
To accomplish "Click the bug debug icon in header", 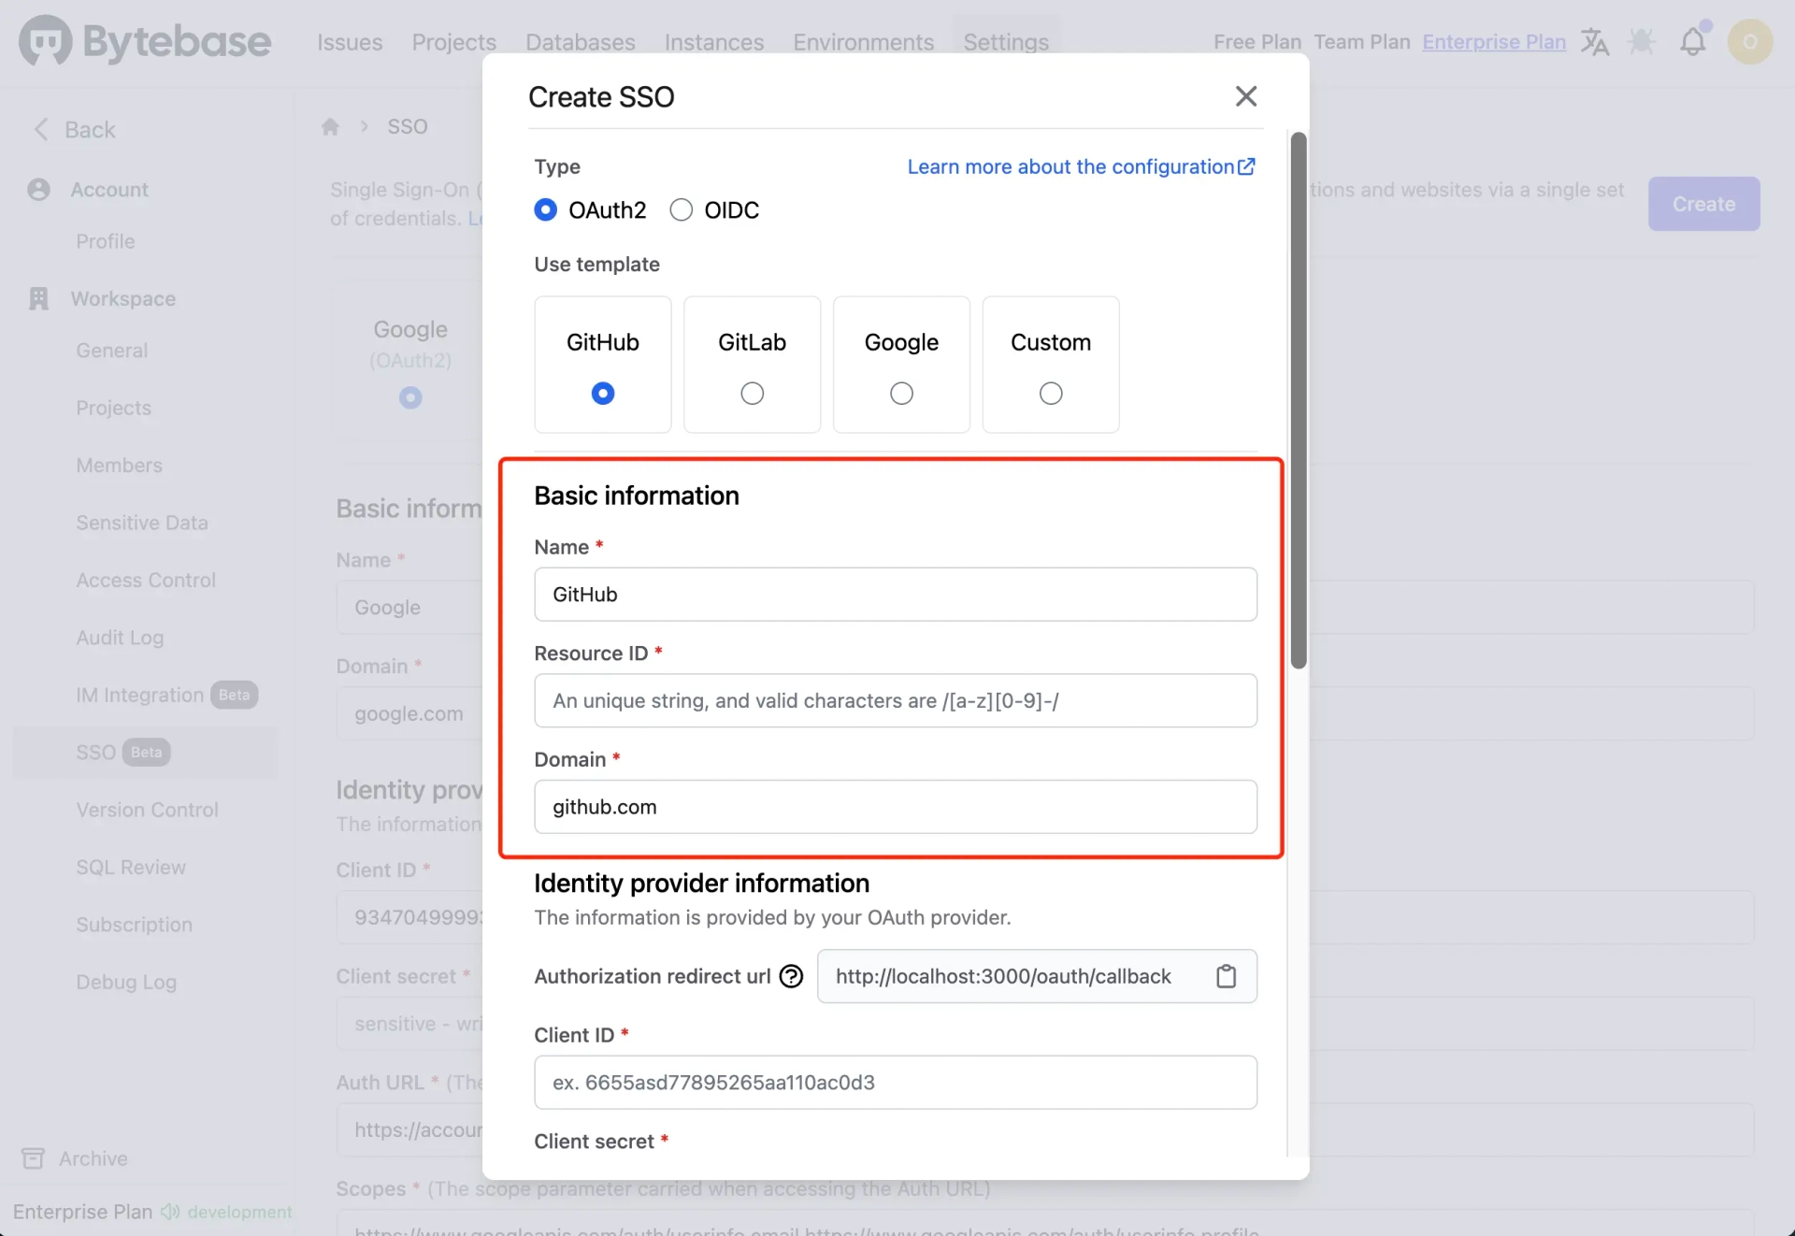I will [x=1642, y=42].
